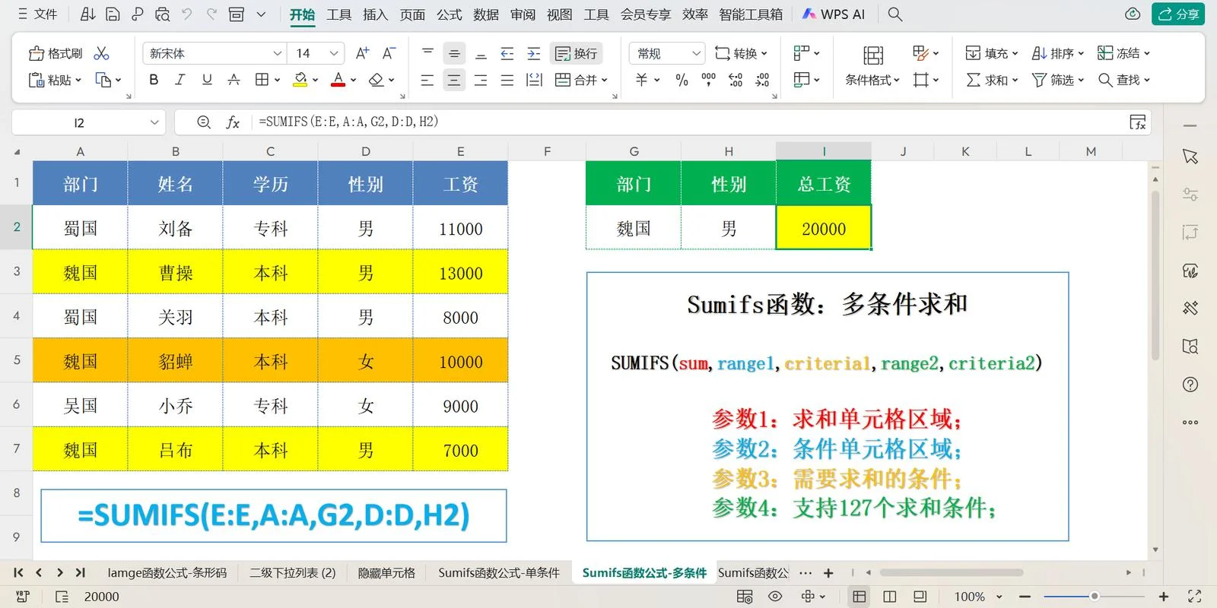Switch to normal view in status bar
1217x608 pixels.
860,597
